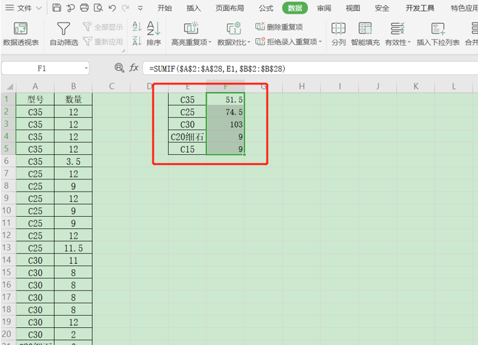The height and width of the screenshot is (345, 478).
Task: Sort ascending with the A-Z icon
Action: [x=137, y=27]
